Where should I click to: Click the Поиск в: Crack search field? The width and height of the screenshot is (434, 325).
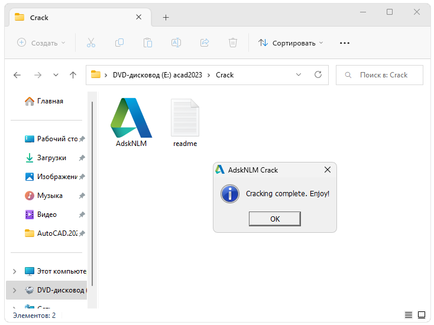380,75
